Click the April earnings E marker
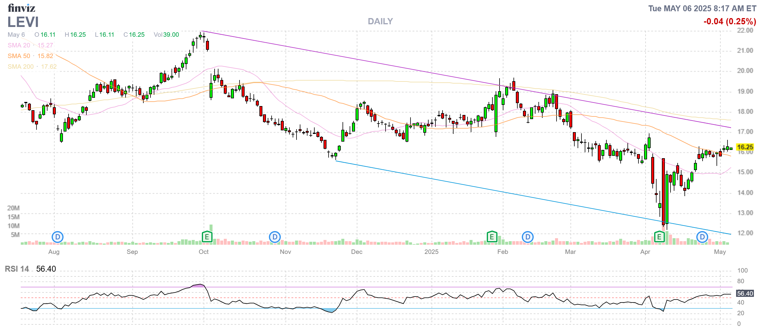Image resolution: width=764 pixels, height=333 pixels. (x=659, y=237)
